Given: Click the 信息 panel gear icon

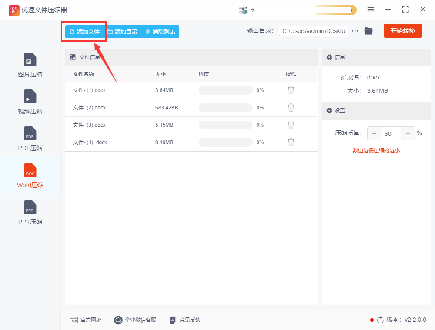Looking at the screenshot, I should (329, 57).
